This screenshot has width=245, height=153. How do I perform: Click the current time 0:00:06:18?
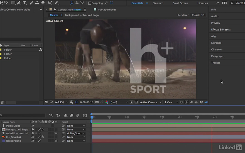tap(87, 102)
